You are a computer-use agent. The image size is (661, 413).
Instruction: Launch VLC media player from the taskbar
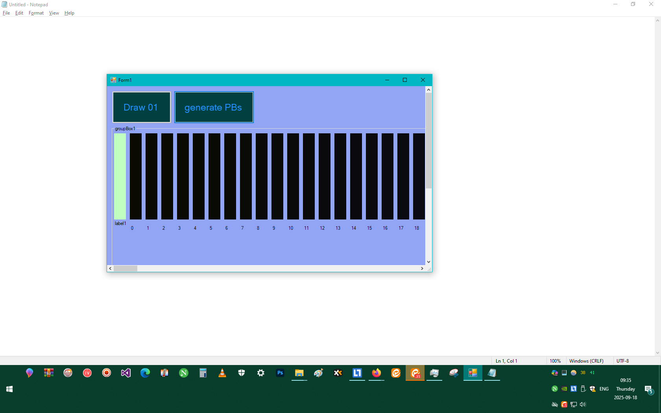[x=222, y=373]
